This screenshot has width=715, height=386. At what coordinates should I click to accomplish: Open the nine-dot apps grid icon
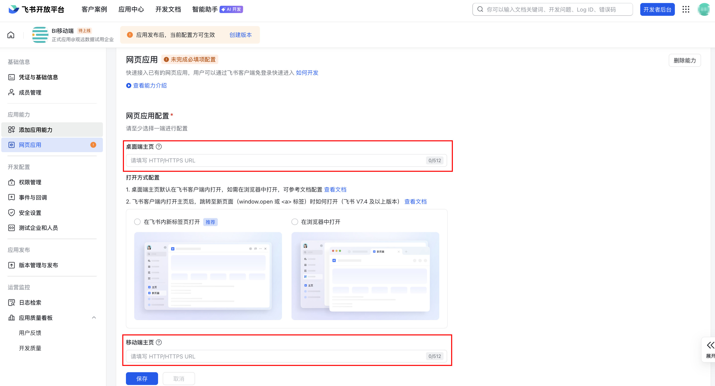pos(686,10)
